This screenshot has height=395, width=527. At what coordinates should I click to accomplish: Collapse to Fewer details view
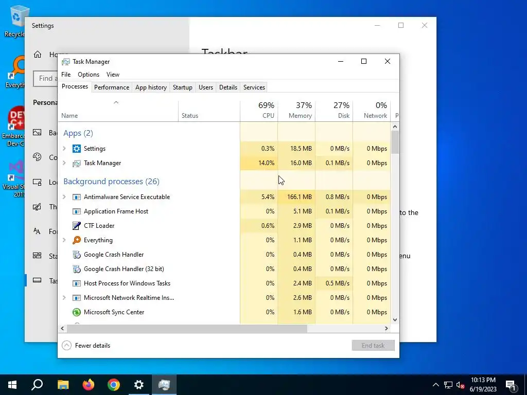tap(86, 346)
